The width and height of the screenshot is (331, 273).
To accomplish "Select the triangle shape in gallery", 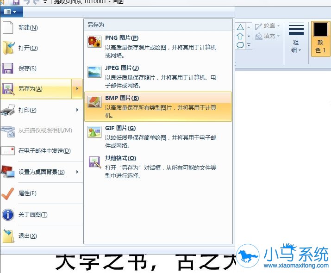I will click(x=240, y=27).
